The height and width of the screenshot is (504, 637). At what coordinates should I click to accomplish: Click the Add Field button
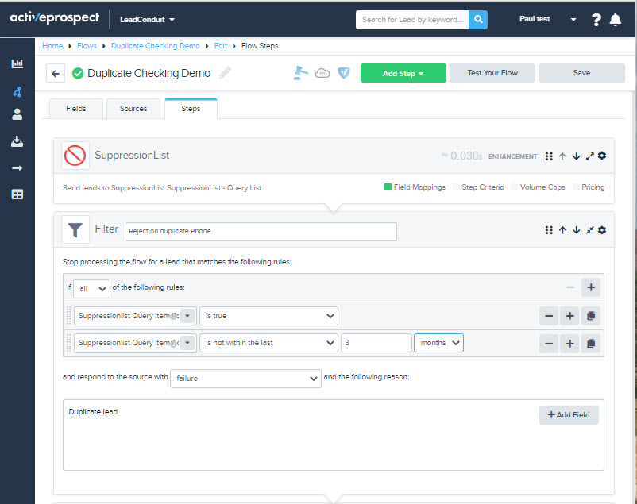coord(569,414)
